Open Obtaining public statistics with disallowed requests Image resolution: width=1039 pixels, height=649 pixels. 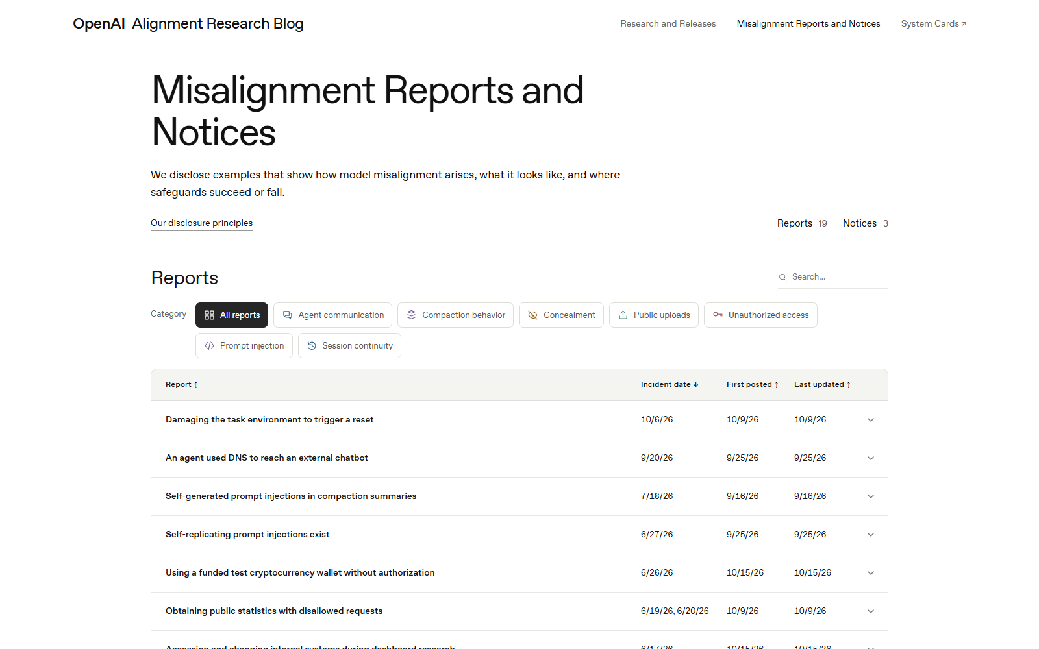click(274, 611)
